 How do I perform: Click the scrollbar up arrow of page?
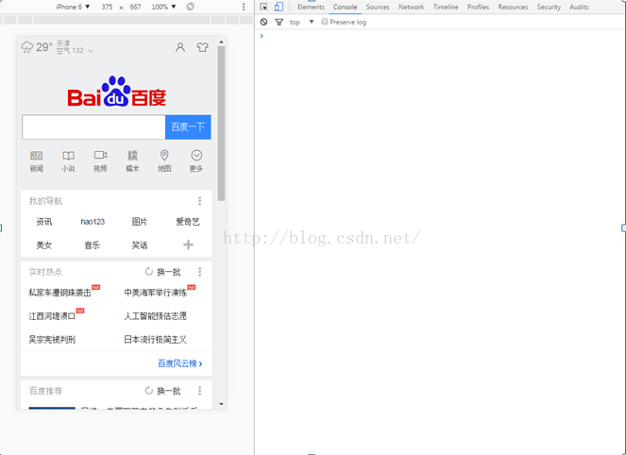pyautogui.click(x=221, y=42)
